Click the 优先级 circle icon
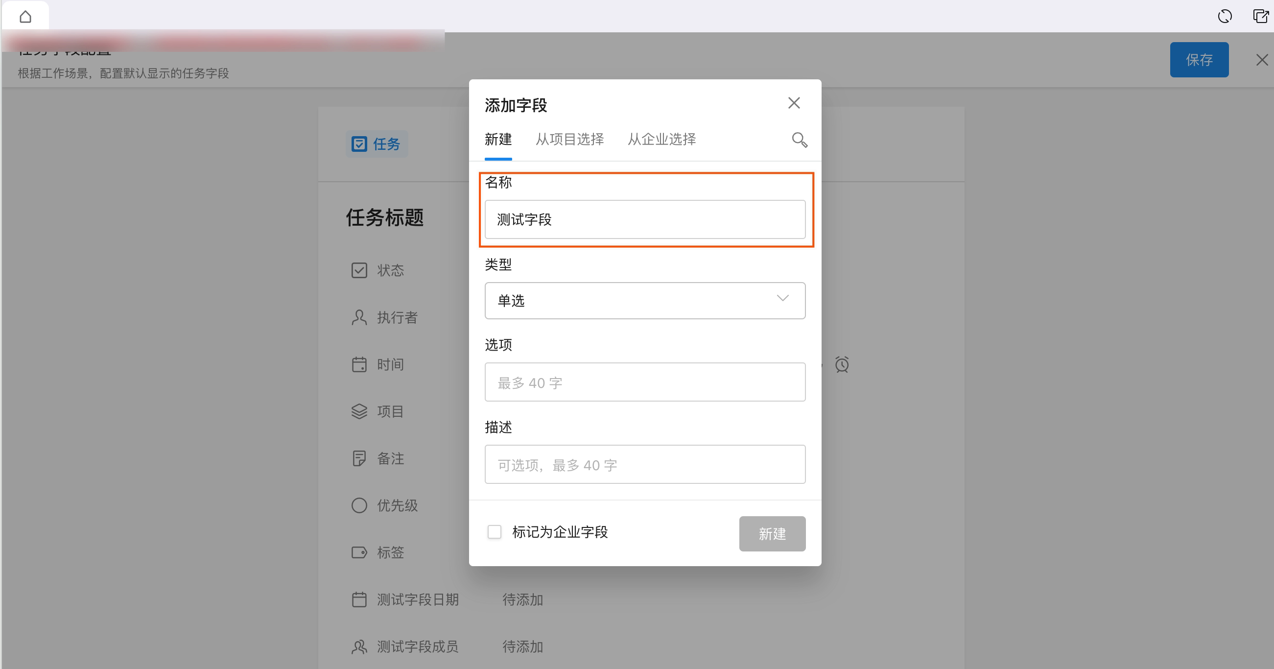 click(x=359, y=505)
